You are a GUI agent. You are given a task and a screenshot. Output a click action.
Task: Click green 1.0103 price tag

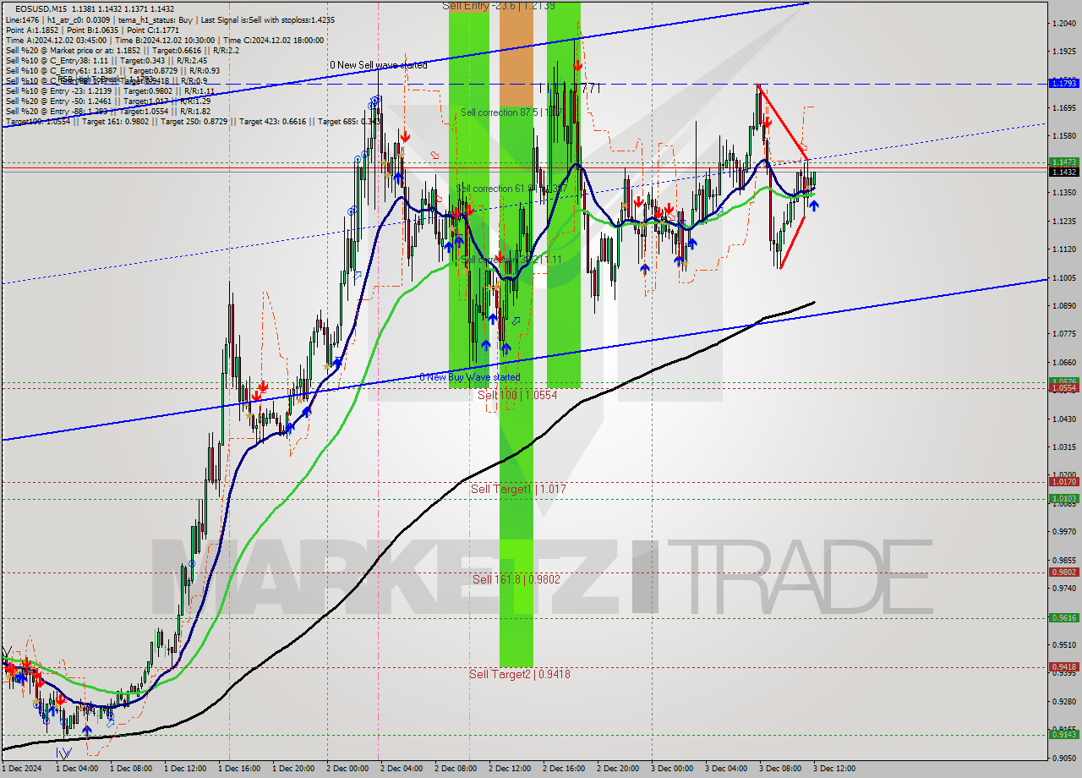tap(1063, 498)
